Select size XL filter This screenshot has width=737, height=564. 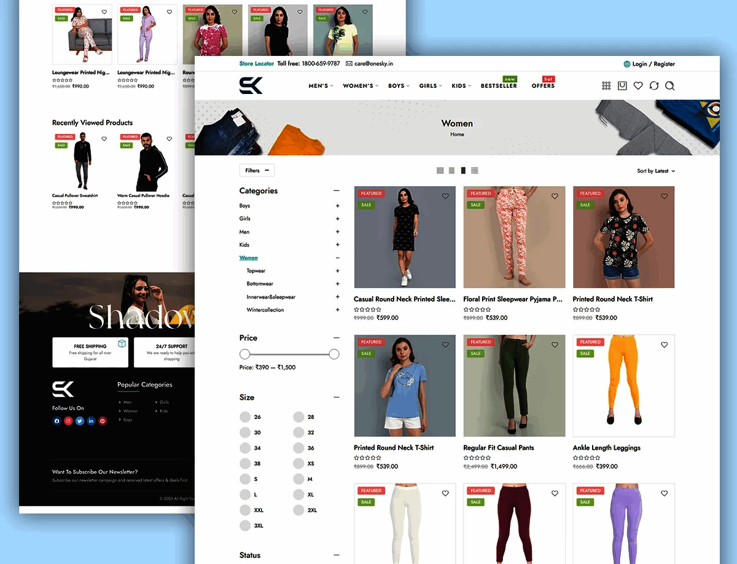298,494
